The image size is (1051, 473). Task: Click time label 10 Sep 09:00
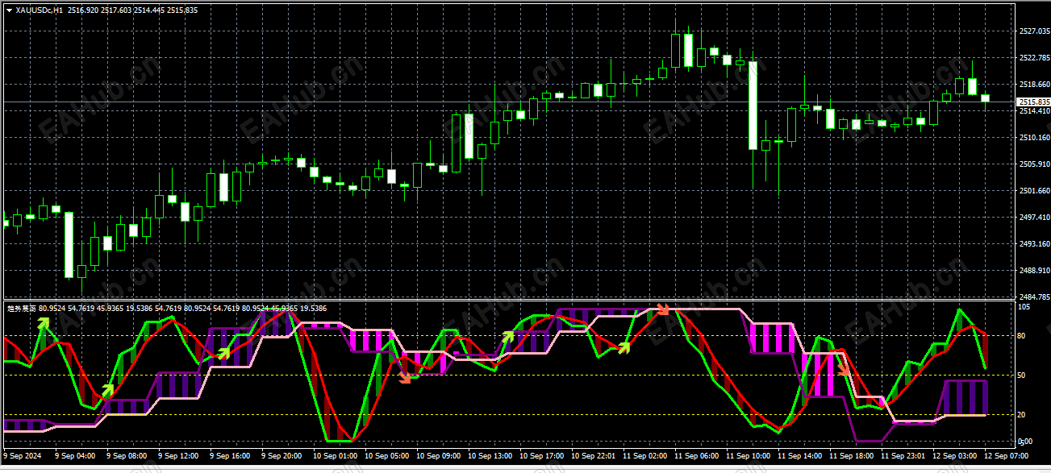pyautogui.click(x=440, y=456)
